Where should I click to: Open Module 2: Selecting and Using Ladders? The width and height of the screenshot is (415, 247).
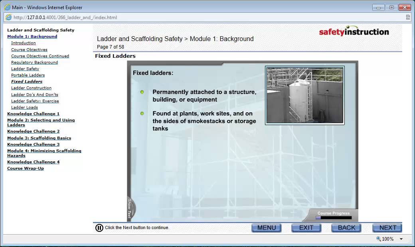(41, 122)
